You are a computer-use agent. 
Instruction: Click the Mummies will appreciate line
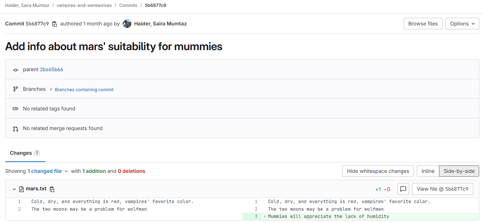click(x=329, y=216)
